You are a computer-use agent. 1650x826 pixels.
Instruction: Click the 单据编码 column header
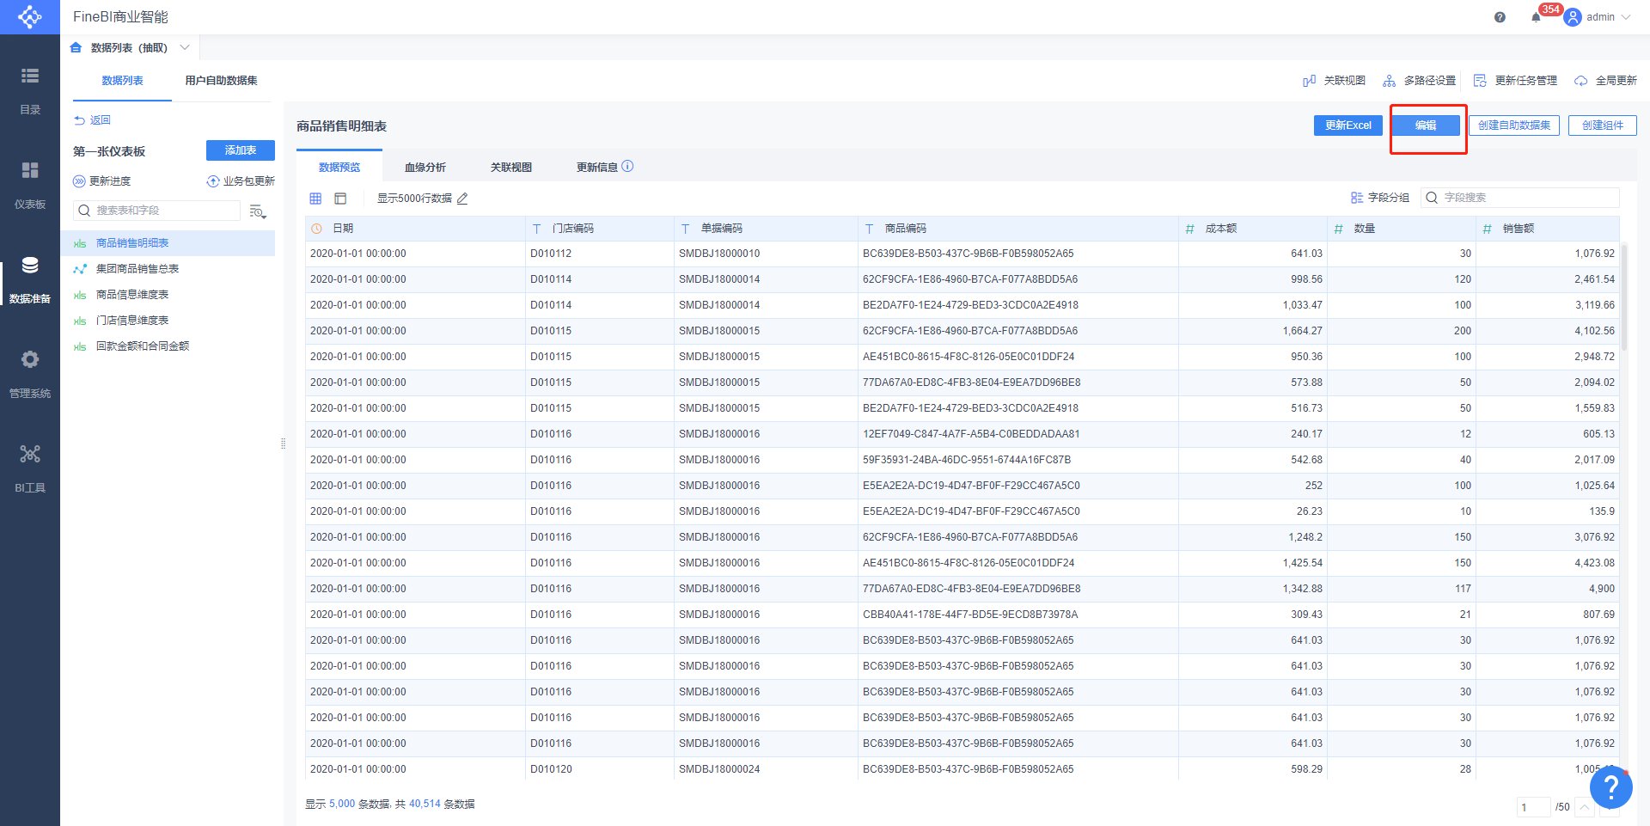point(766,229)
